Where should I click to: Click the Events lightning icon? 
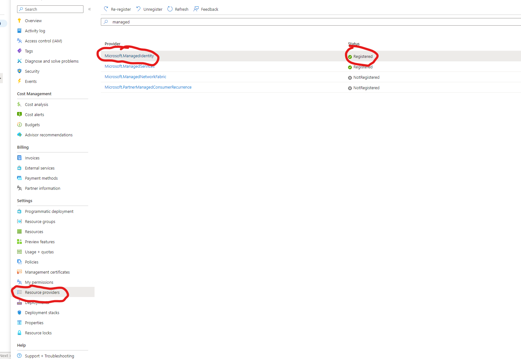20,81
